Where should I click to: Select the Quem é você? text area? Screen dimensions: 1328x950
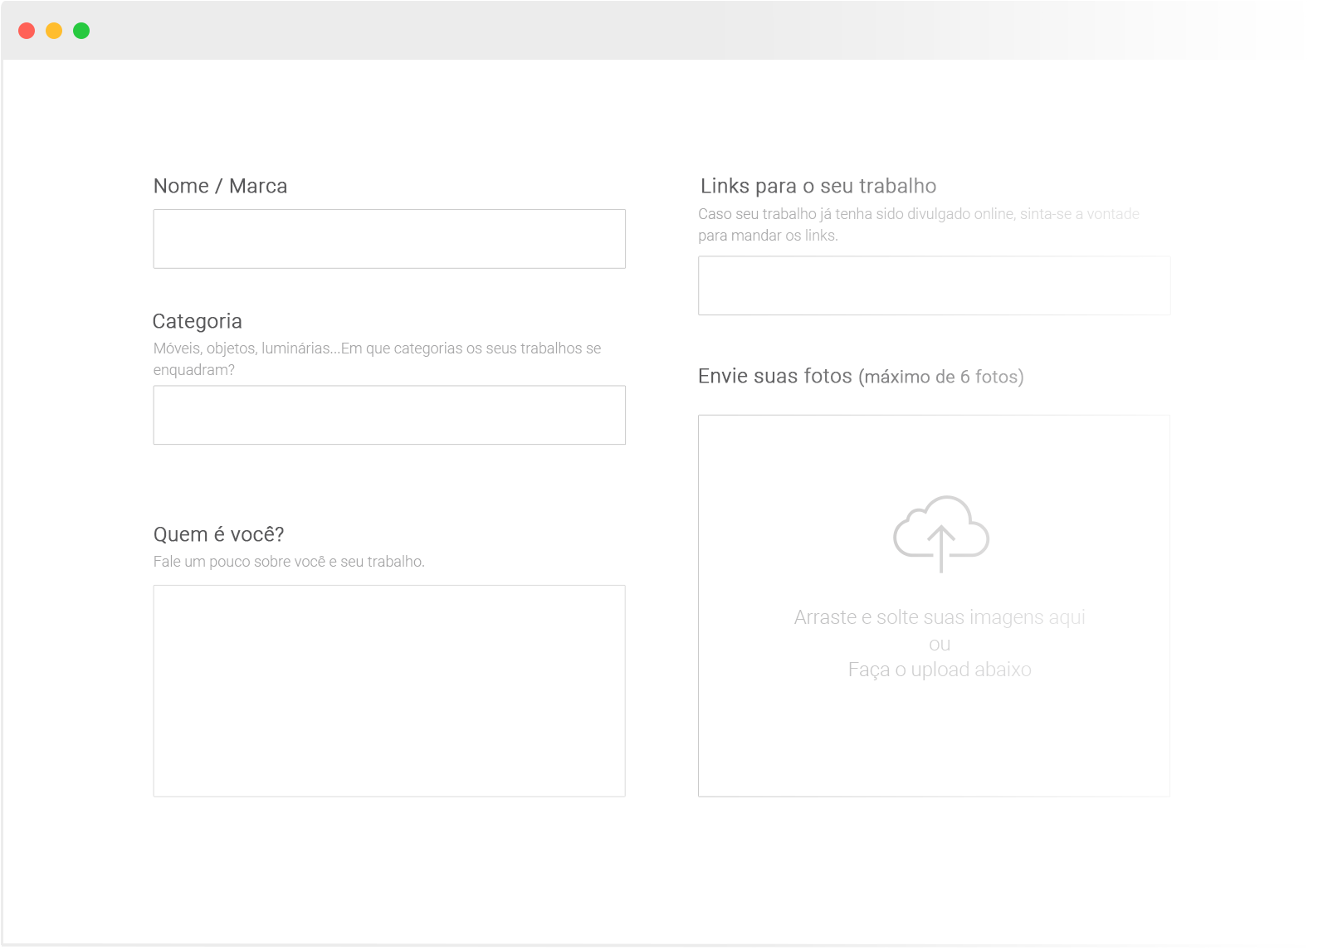pos(389,690)
